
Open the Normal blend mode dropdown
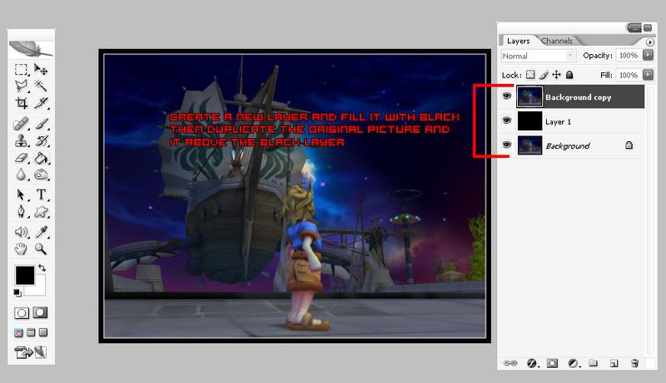538,56
